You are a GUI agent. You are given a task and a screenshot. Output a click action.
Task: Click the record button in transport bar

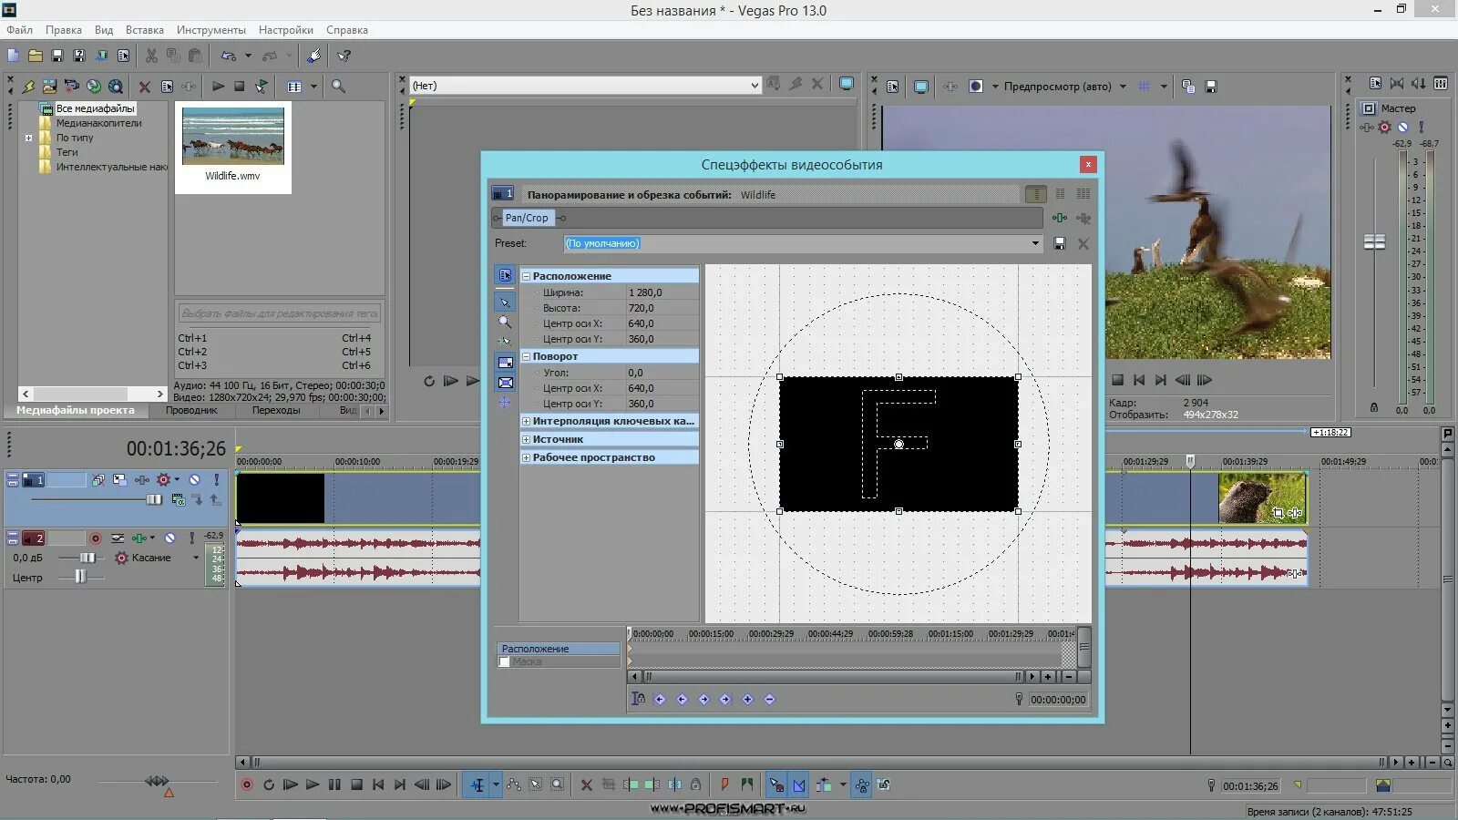(x=246, y=784)
